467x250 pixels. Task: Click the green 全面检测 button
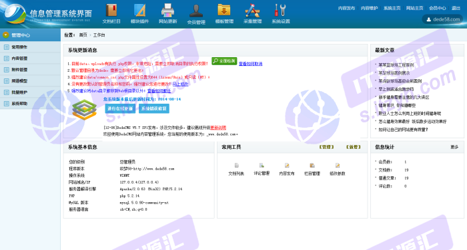tap(224, 61)
